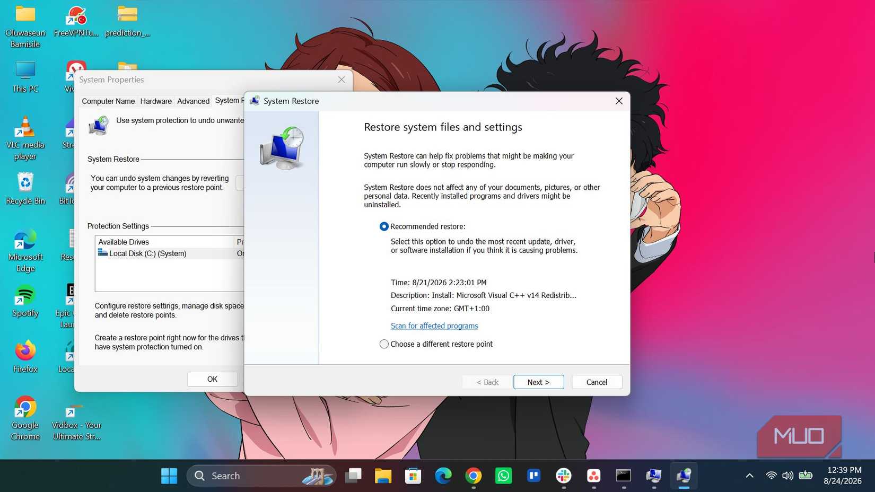Cancel the System Restore wizard
The image size is (875, 492).
coord(597,382)
